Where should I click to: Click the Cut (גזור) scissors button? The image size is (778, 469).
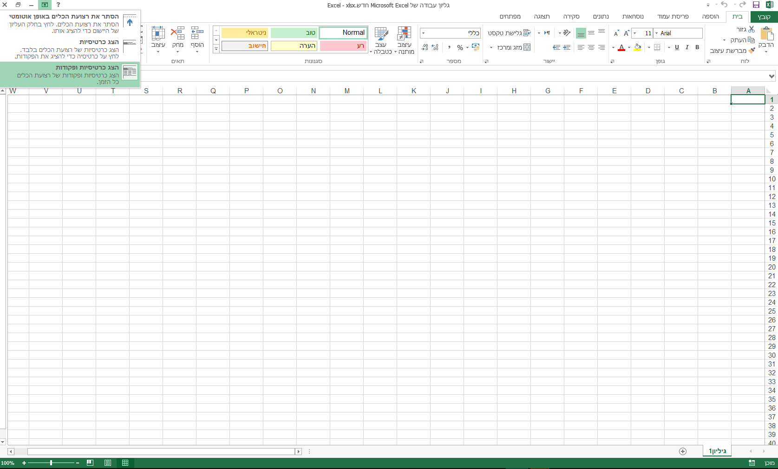click(x=746, y=29)
